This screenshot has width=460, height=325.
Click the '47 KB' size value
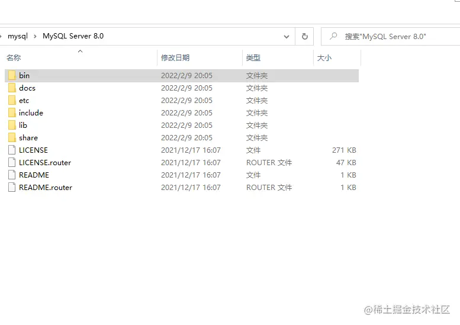346,162
